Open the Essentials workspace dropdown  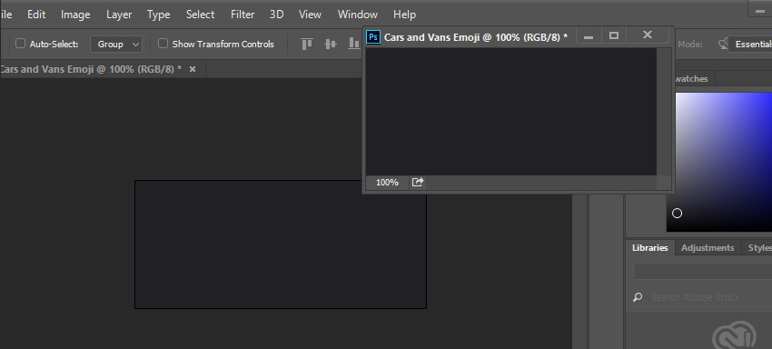pyautogui.click(x=750, y=45)
